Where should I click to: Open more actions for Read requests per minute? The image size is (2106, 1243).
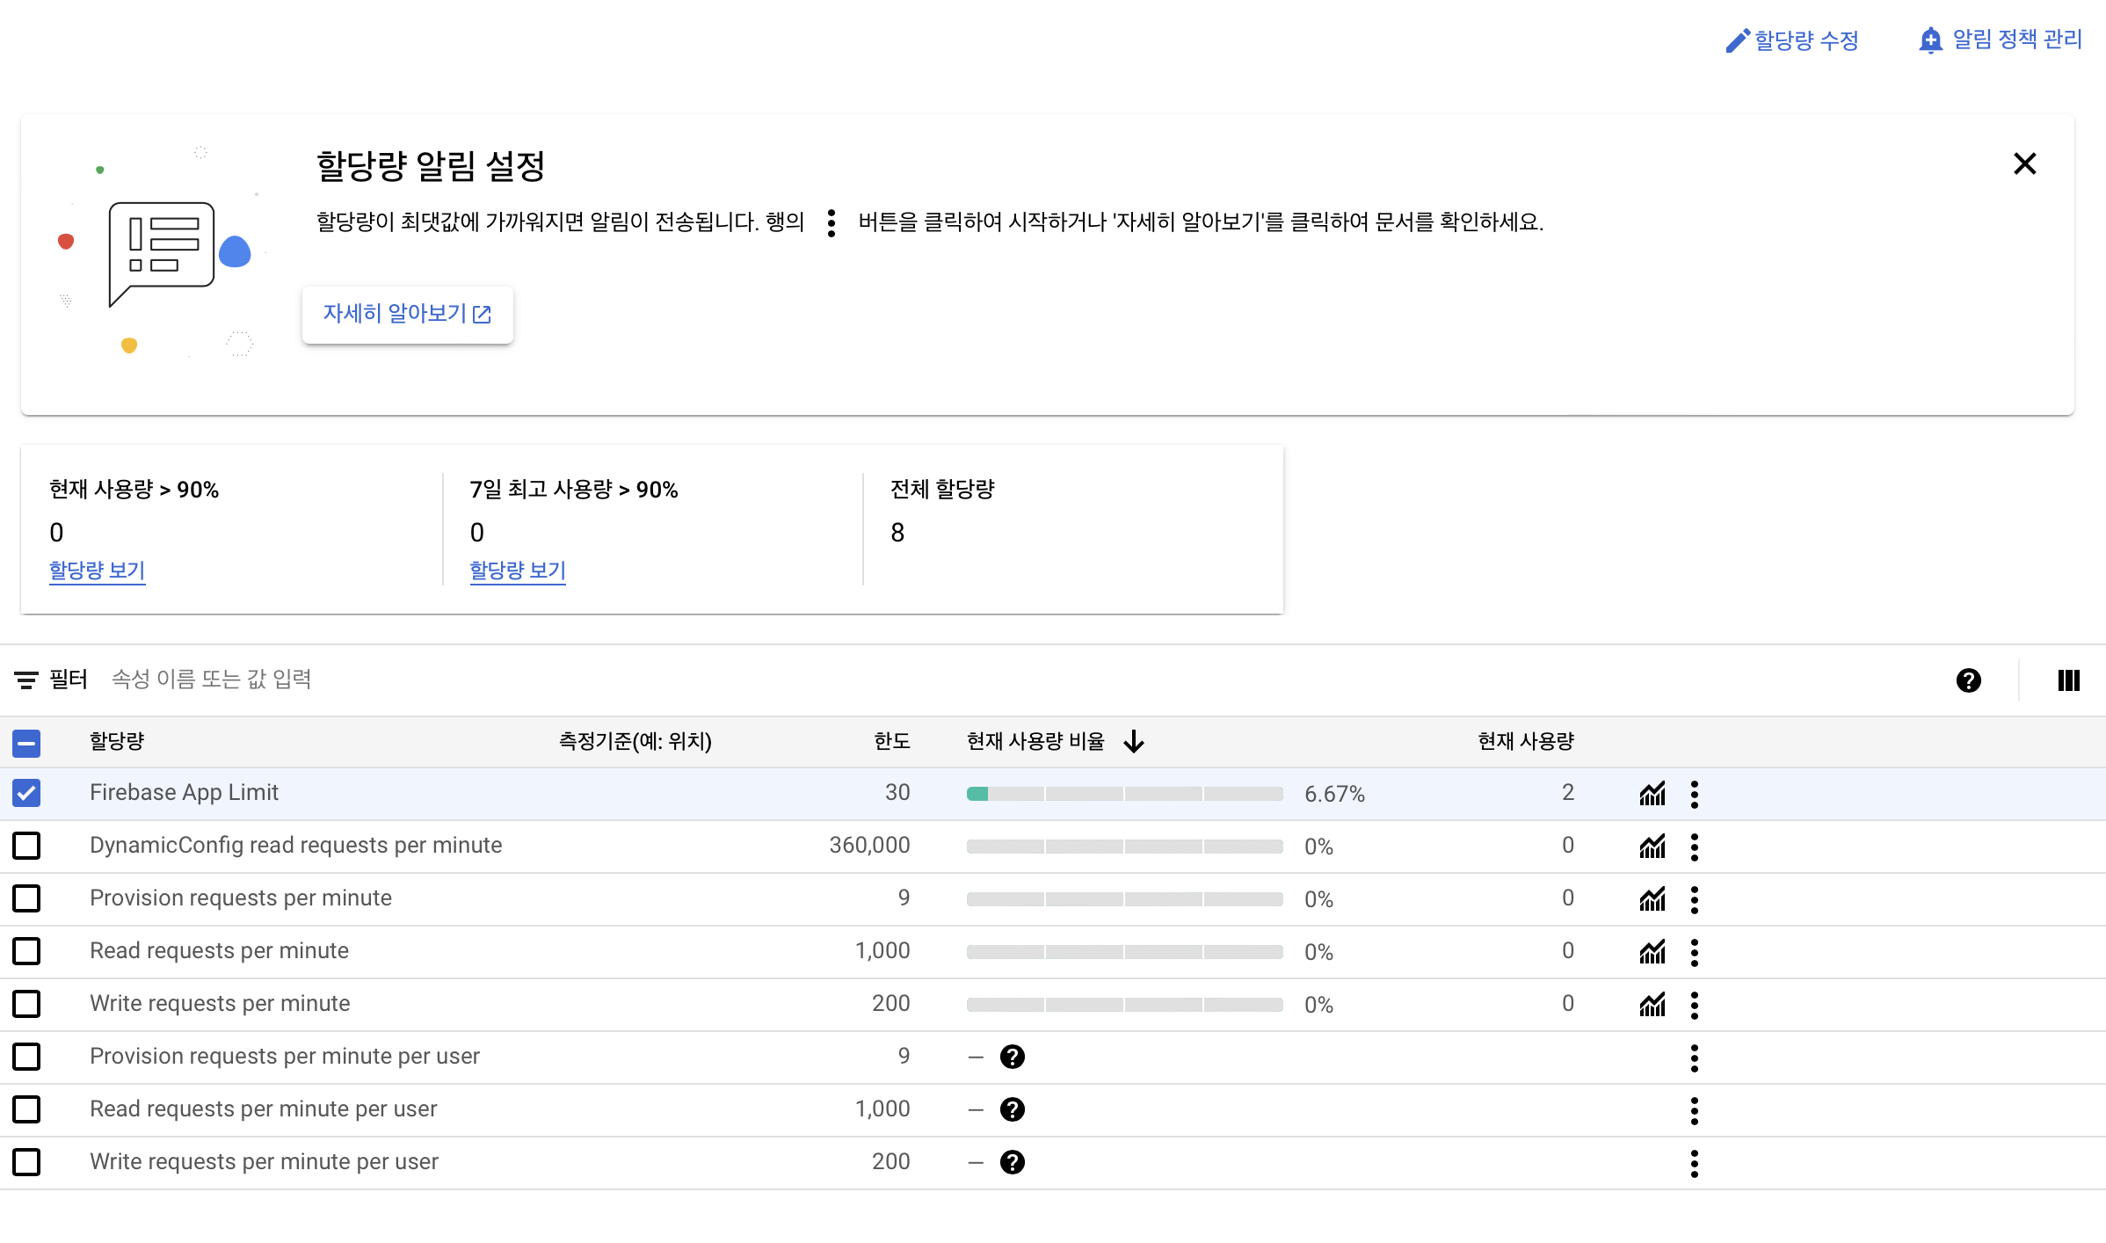[1694, 952]
